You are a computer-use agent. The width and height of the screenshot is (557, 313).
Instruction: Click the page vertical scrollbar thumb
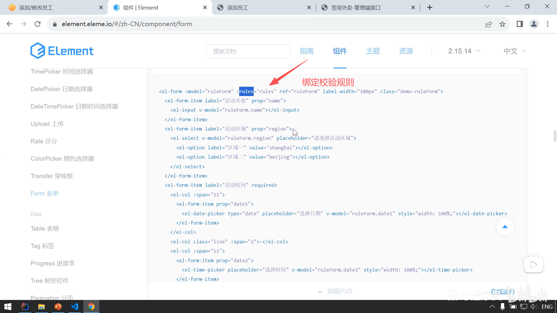555,136
